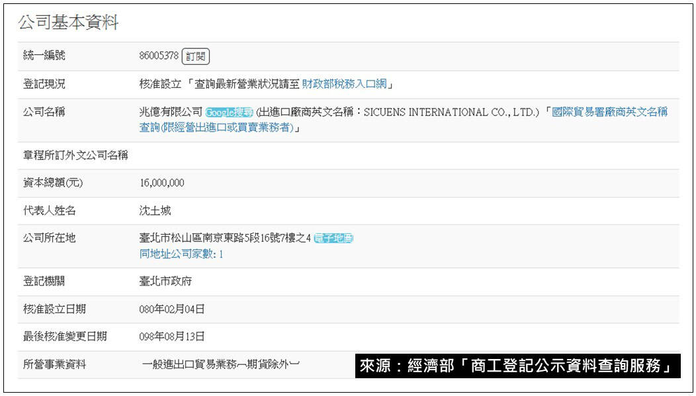Click the company name 兆億有限公司
This screenshot has height=396, width=696.
(x=171, y=112)
